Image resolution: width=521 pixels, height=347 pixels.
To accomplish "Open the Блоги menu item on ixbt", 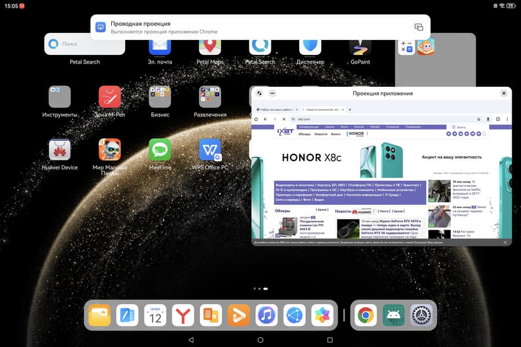I will point(336,134).
